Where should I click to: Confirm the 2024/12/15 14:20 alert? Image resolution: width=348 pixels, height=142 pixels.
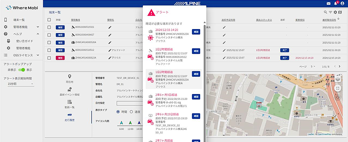point(196,32)
